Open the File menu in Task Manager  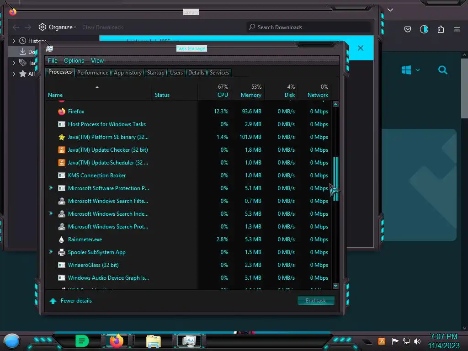(53, 61)
